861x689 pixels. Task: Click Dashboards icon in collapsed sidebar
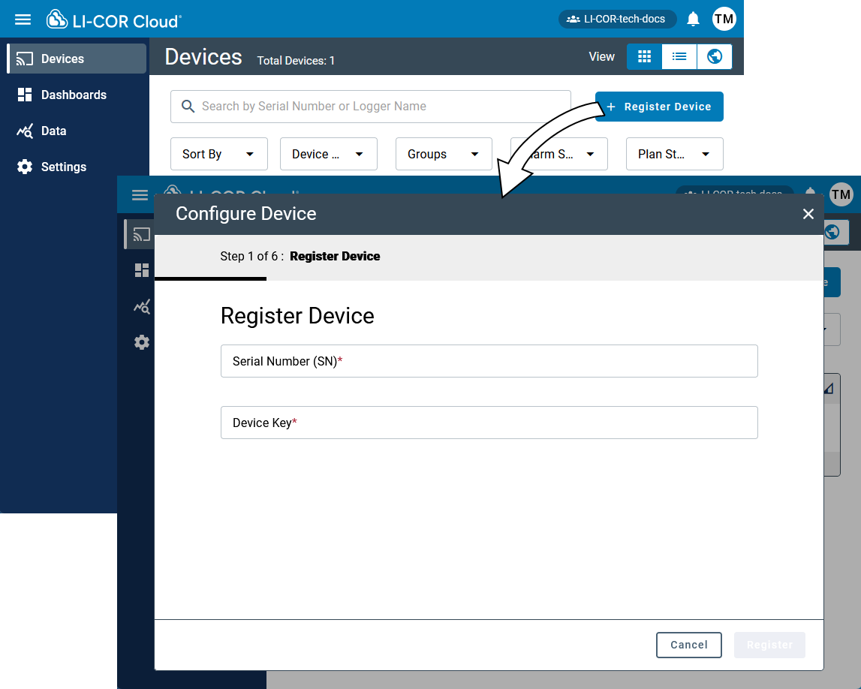(142, 270)
